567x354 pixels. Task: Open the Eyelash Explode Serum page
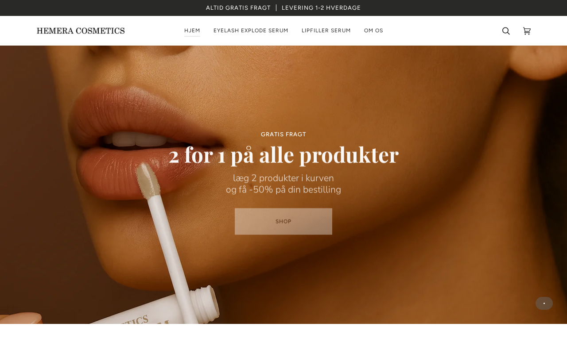(251, 31)
